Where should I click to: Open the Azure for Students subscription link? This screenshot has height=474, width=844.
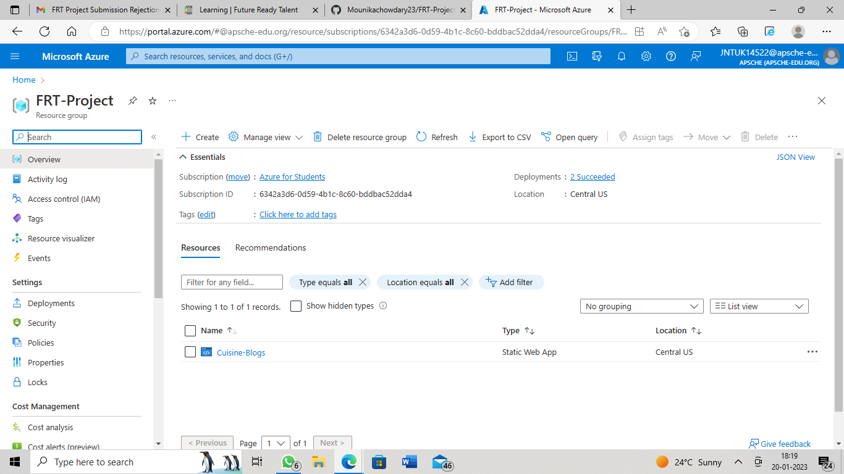point(292,177)
